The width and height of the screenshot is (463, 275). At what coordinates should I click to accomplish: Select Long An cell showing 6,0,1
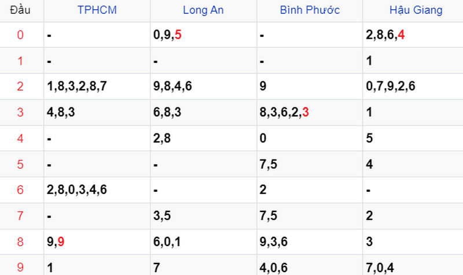[203, 241]
